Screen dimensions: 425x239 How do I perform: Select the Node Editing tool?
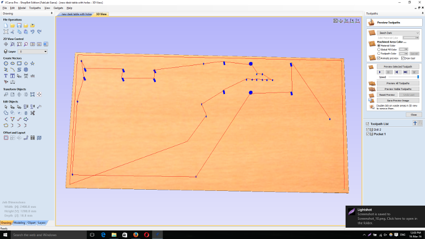12,107
